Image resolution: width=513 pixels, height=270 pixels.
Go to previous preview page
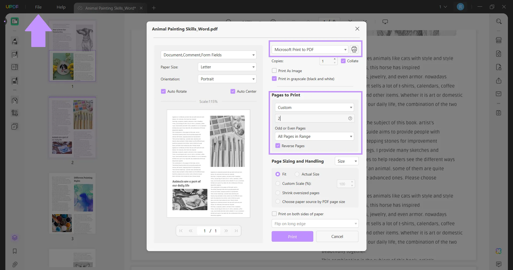(191, 231)
